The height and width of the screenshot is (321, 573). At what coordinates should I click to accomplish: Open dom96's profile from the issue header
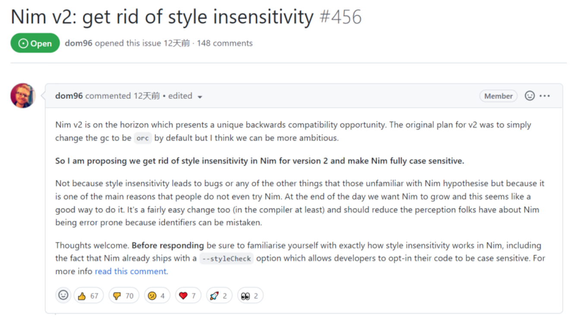(79, 43)
